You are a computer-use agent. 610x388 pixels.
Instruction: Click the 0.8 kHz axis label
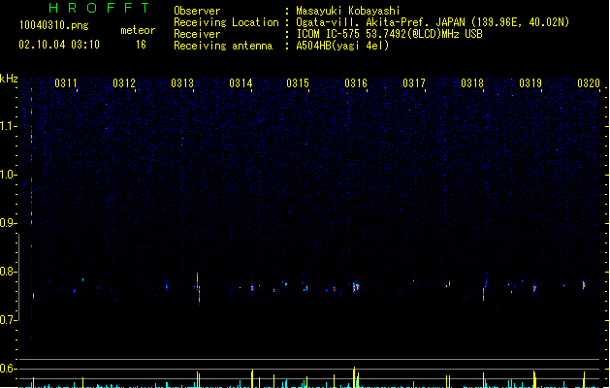8,272
